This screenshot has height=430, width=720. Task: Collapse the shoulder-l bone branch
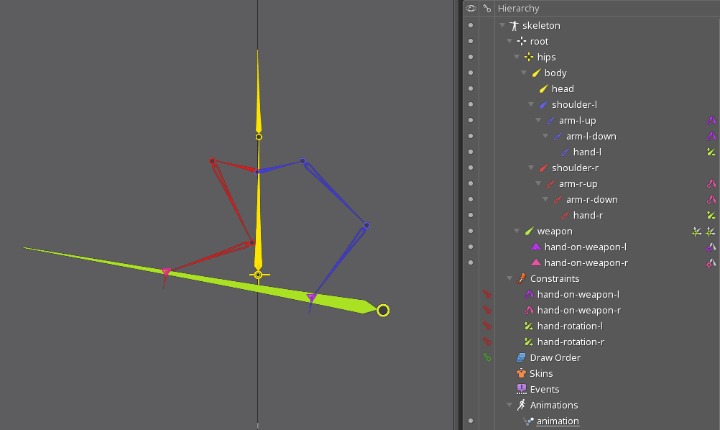click(531, 104)
